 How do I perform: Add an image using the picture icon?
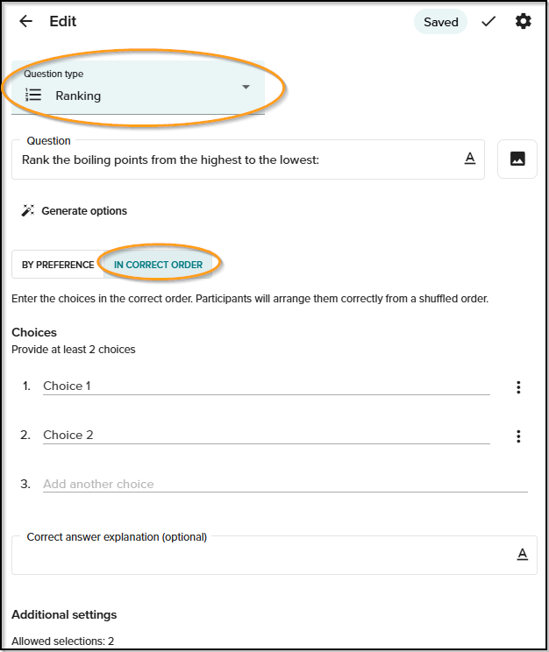point(517,159)
